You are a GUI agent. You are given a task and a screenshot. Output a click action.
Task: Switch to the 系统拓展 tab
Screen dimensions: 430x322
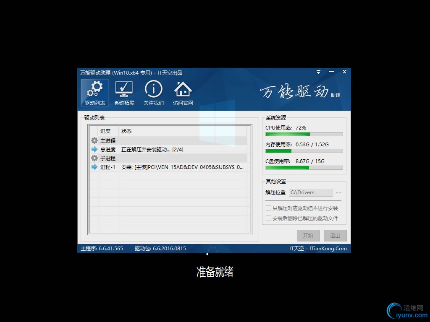(x=124, y=93)
